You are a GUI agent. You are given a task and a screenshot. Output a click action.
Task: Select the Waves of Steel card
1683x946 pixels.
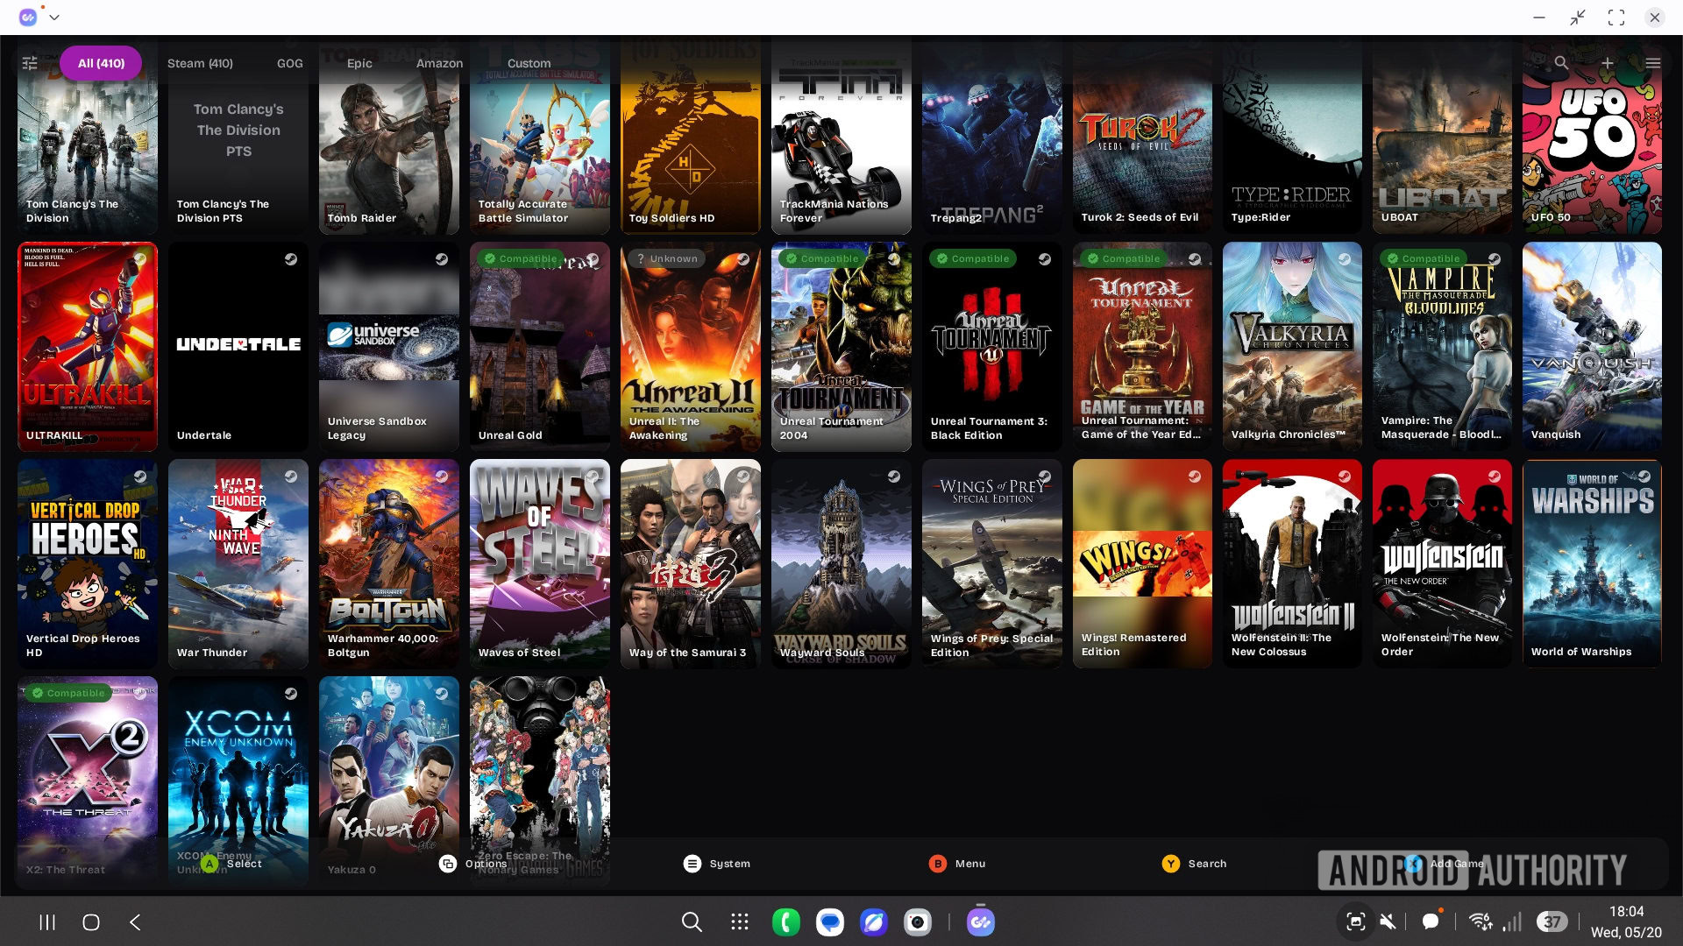point(540,564)
